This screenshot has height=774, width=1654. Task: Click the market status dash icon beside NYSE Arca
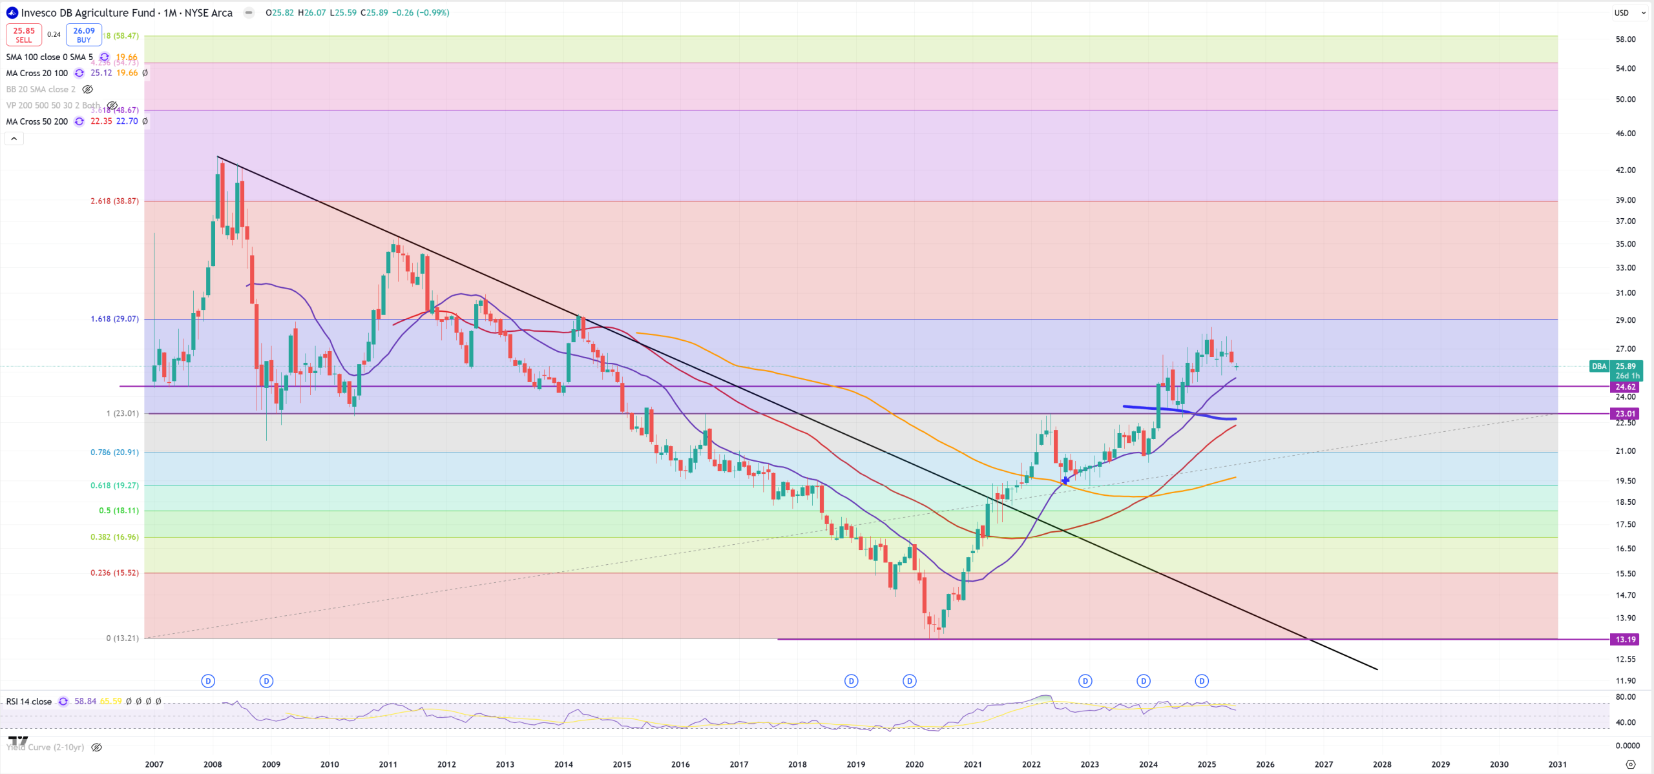click(x=249, y=12)
